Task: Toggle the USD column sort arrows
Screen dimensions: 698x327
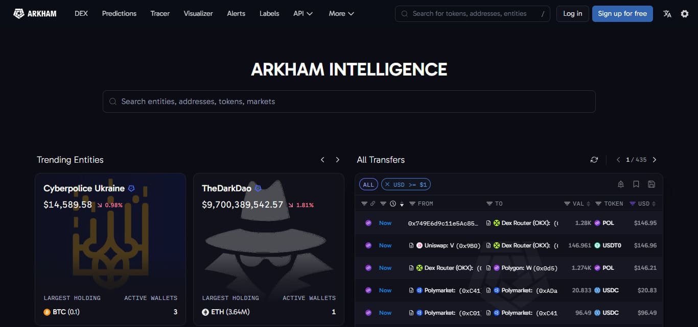Action: [x=654, y=204]
